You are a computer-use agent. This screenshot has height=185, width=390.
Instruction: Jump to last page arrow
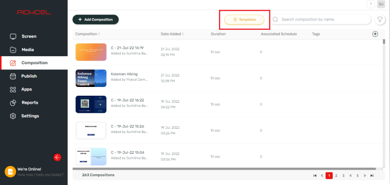(372, 176)
